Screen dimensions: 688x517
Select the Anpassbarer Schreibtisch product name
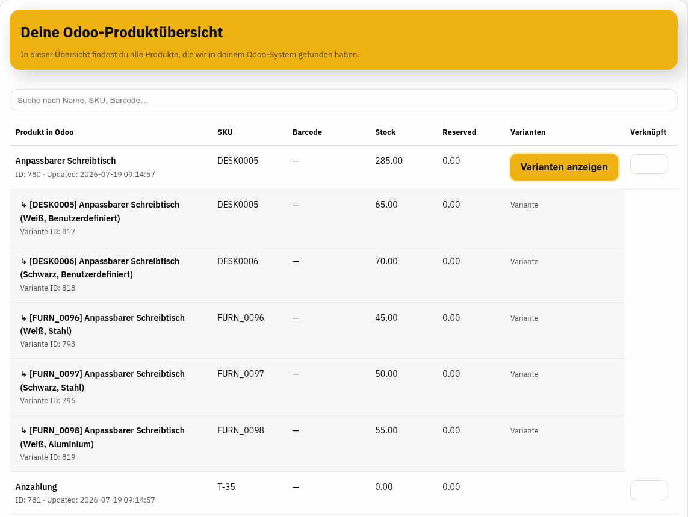66,161
